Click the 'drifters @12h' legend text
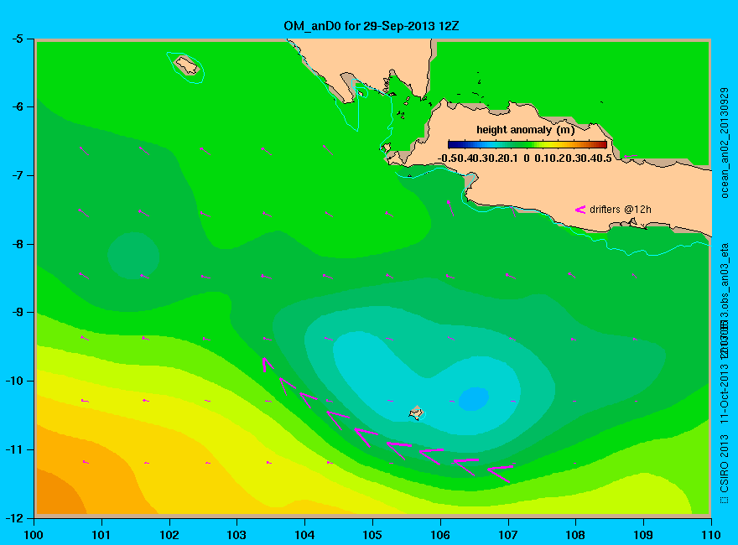The image size is (738, 545). pyautogui.click(x=621, y=210)
